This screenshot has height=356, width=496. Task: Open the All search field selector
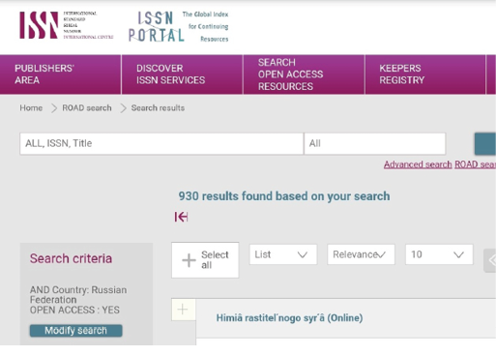click(375, 143)
